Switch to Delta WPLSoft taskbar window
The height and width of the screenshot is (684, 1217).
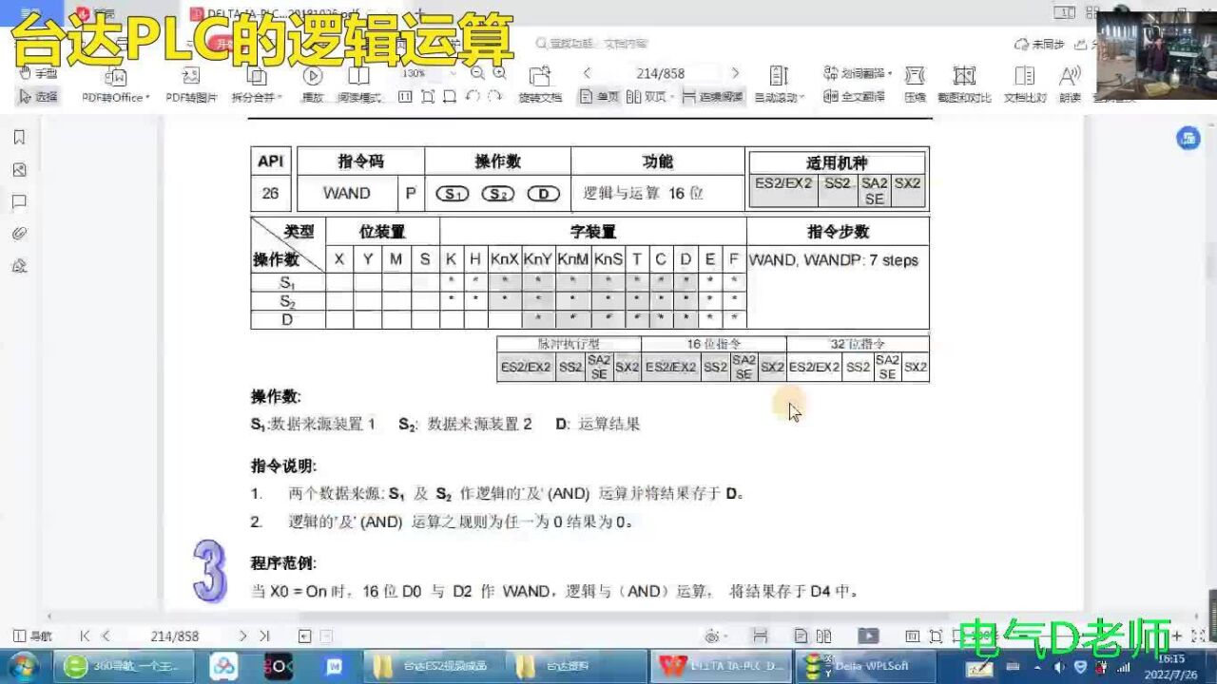pos(866,666)
